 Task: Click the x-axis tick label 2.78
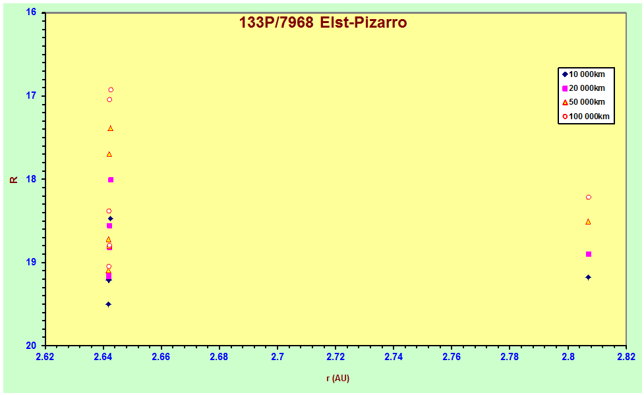(510, 356)
